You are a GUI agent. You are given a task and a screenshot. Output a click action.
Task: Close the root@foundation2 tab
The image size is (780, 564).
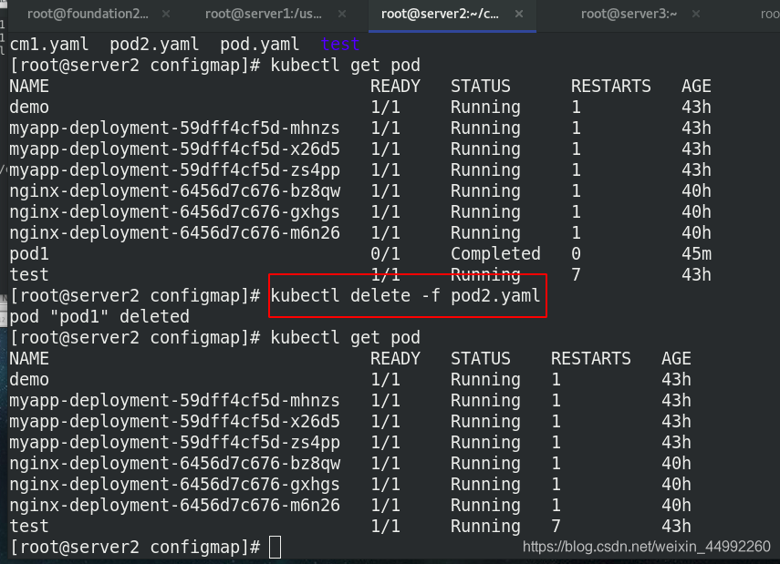point(166,14)
